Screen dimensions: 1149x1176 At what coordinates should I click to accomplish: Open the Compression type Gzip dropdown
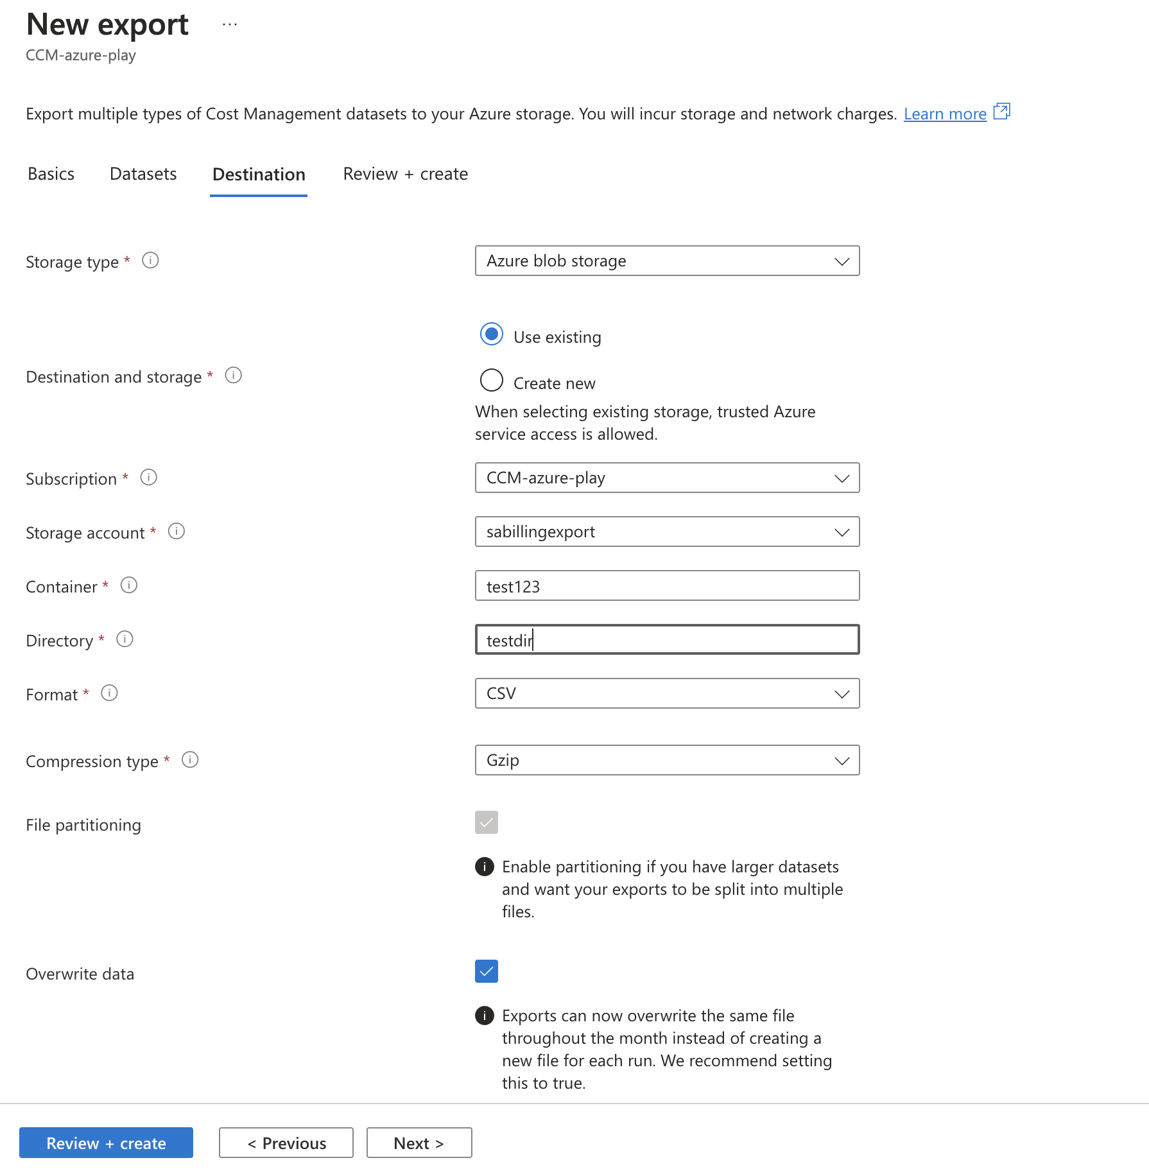(x=667, y=761)
